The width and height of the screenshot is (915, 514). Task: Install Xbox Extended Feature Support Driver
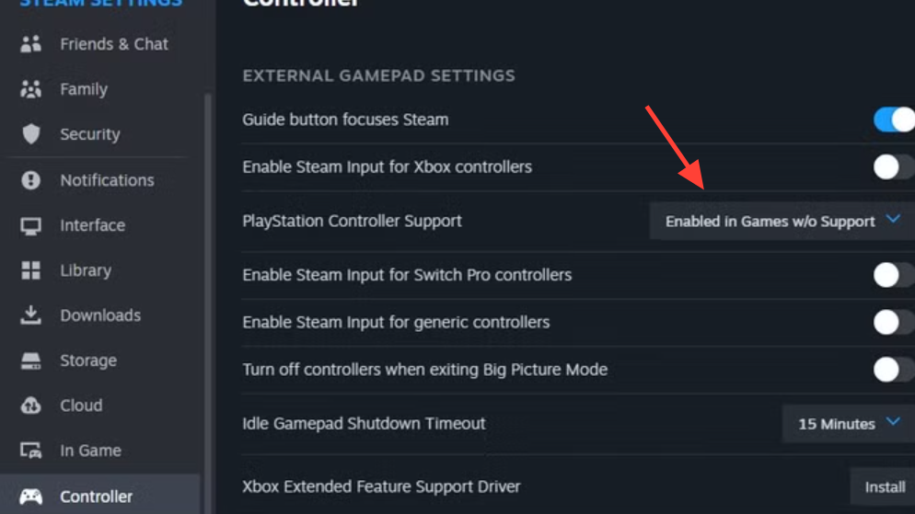click(884, 486)
